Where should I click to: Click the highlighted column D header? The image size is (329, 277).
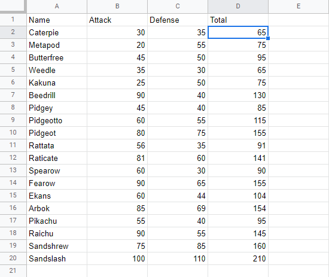[x=238, y=7]
